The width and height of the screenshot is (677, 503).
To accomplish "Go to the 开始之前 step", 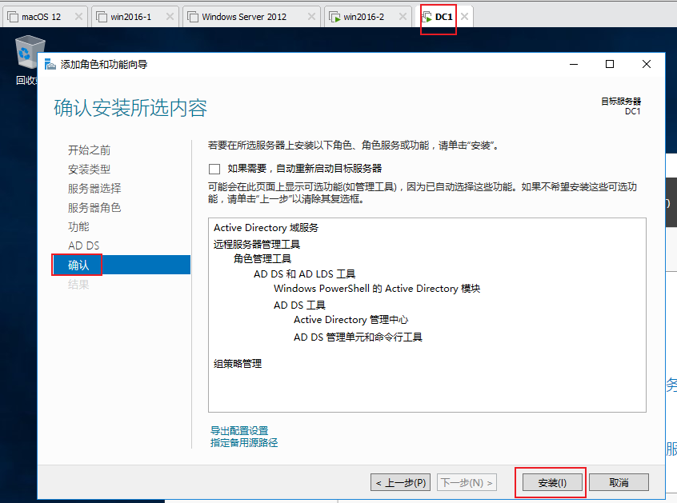I will coord(89,150).
